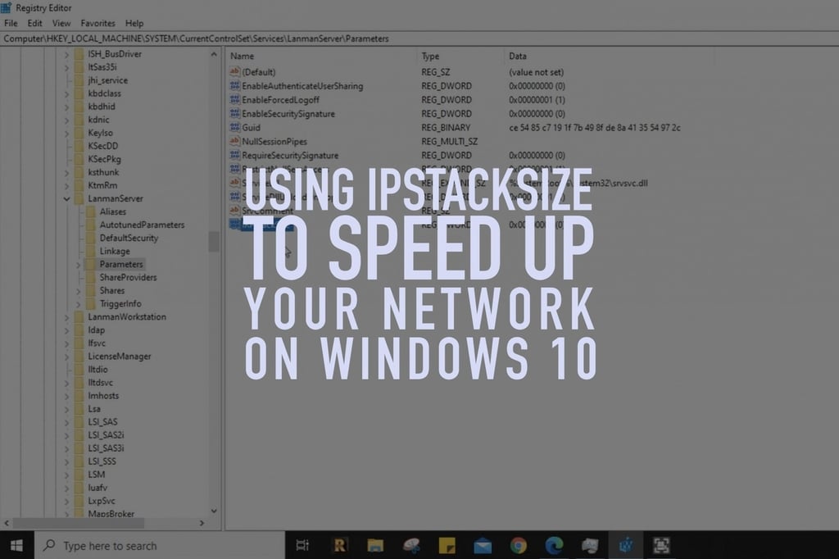Screen dimensions: 839x559
Task: Expand the ItSas35i key
Action: tap(66, 67)
